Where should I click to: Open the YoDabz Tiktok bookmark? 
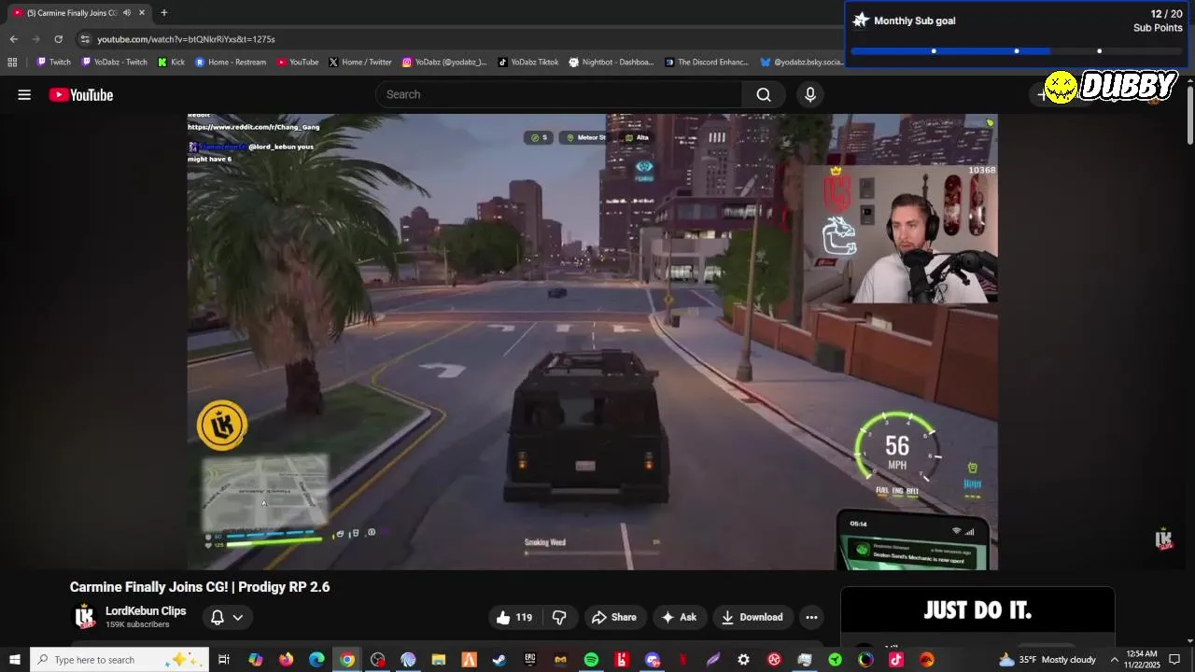(528, 63)
